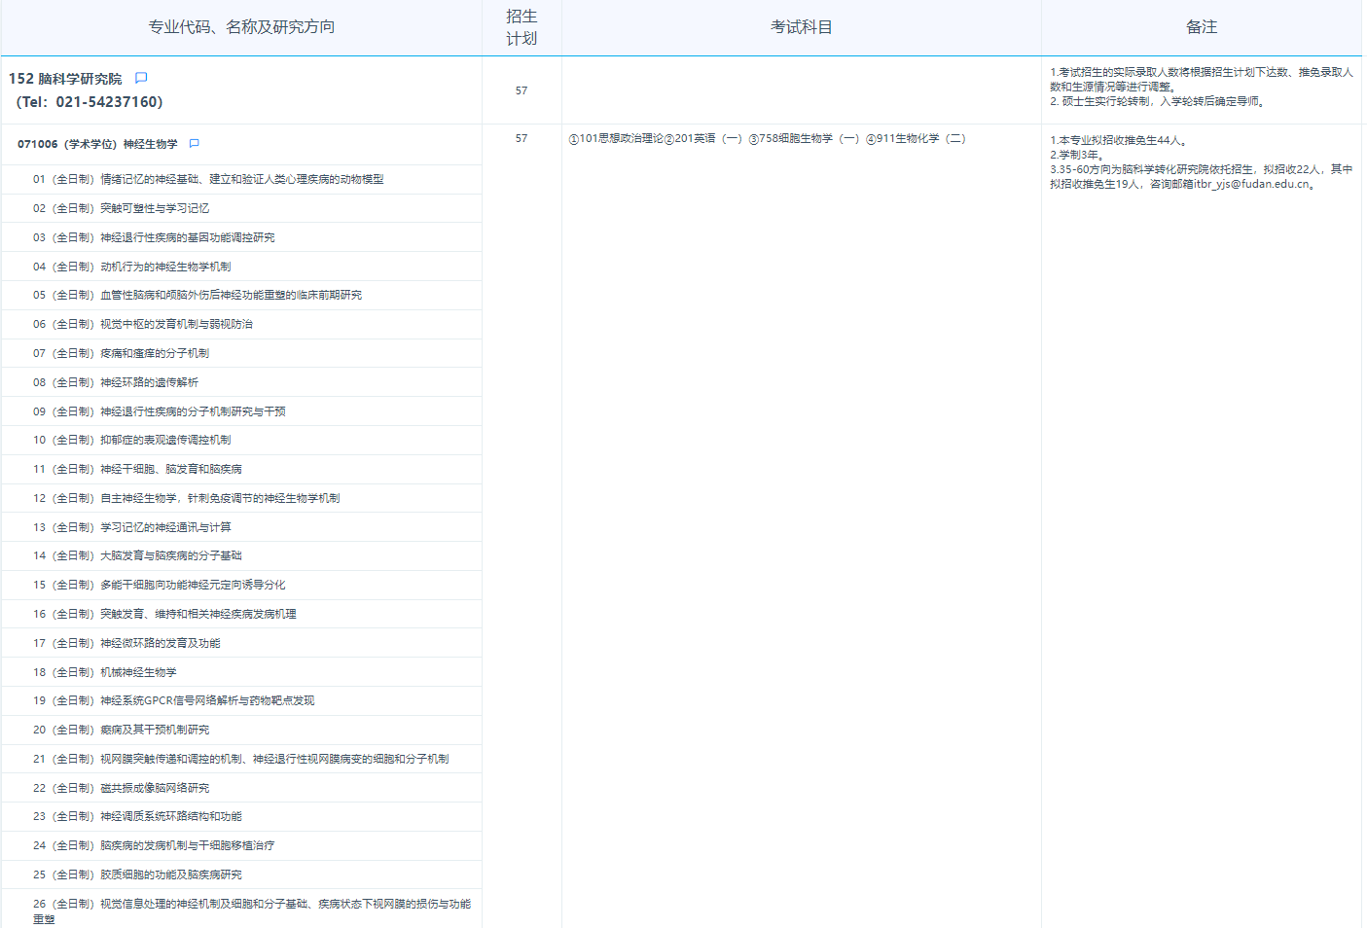The height and width of the screenshot is (928, 1367).
Task: Select direction 18 机械神经生物学
Action: (x=105, y=672)
